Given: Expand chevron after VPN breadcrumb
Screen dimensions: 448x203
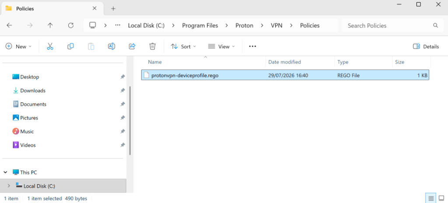Looking at the screenshot, I should pos(291,25).
